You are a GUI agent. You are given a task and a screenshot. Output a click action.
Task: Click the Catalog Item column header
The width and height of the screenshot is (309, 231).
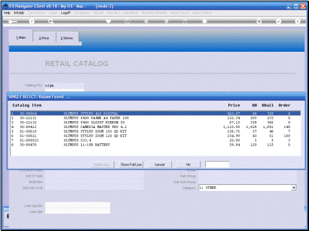point(27,105)
